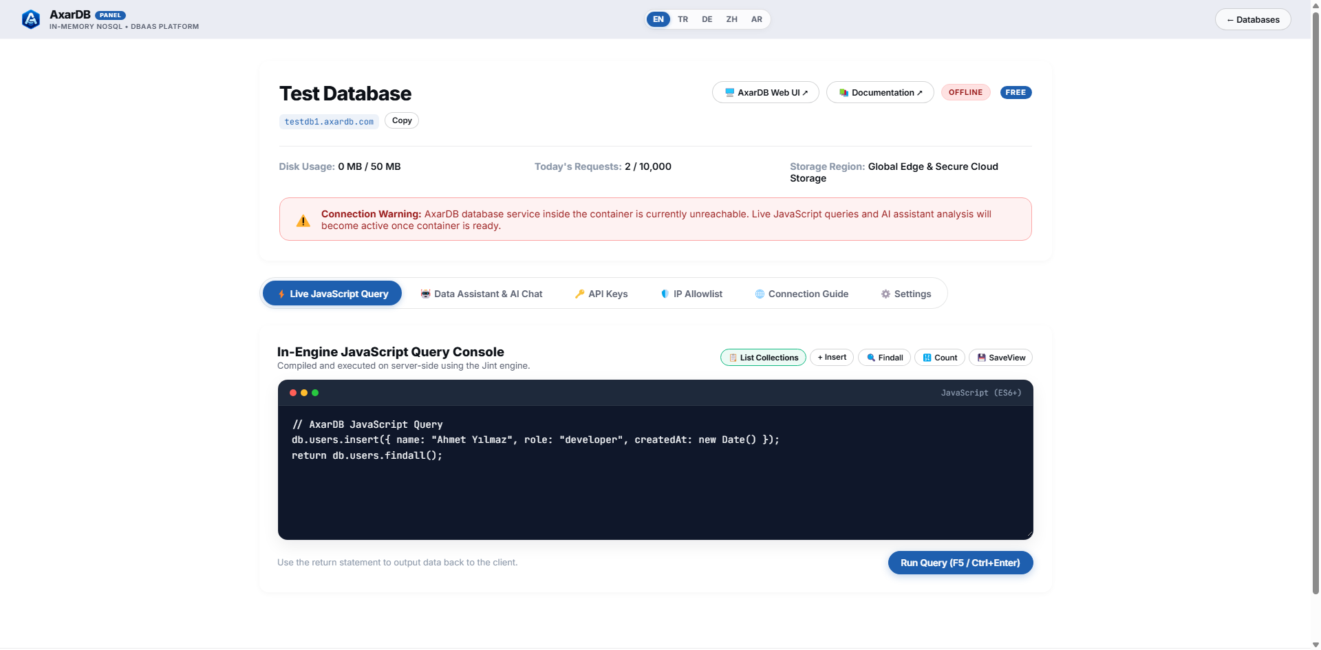The width and height of the screenshot is (1321, 650).
Task: Click the OFFLINE status badge
Action: [965, 92]
